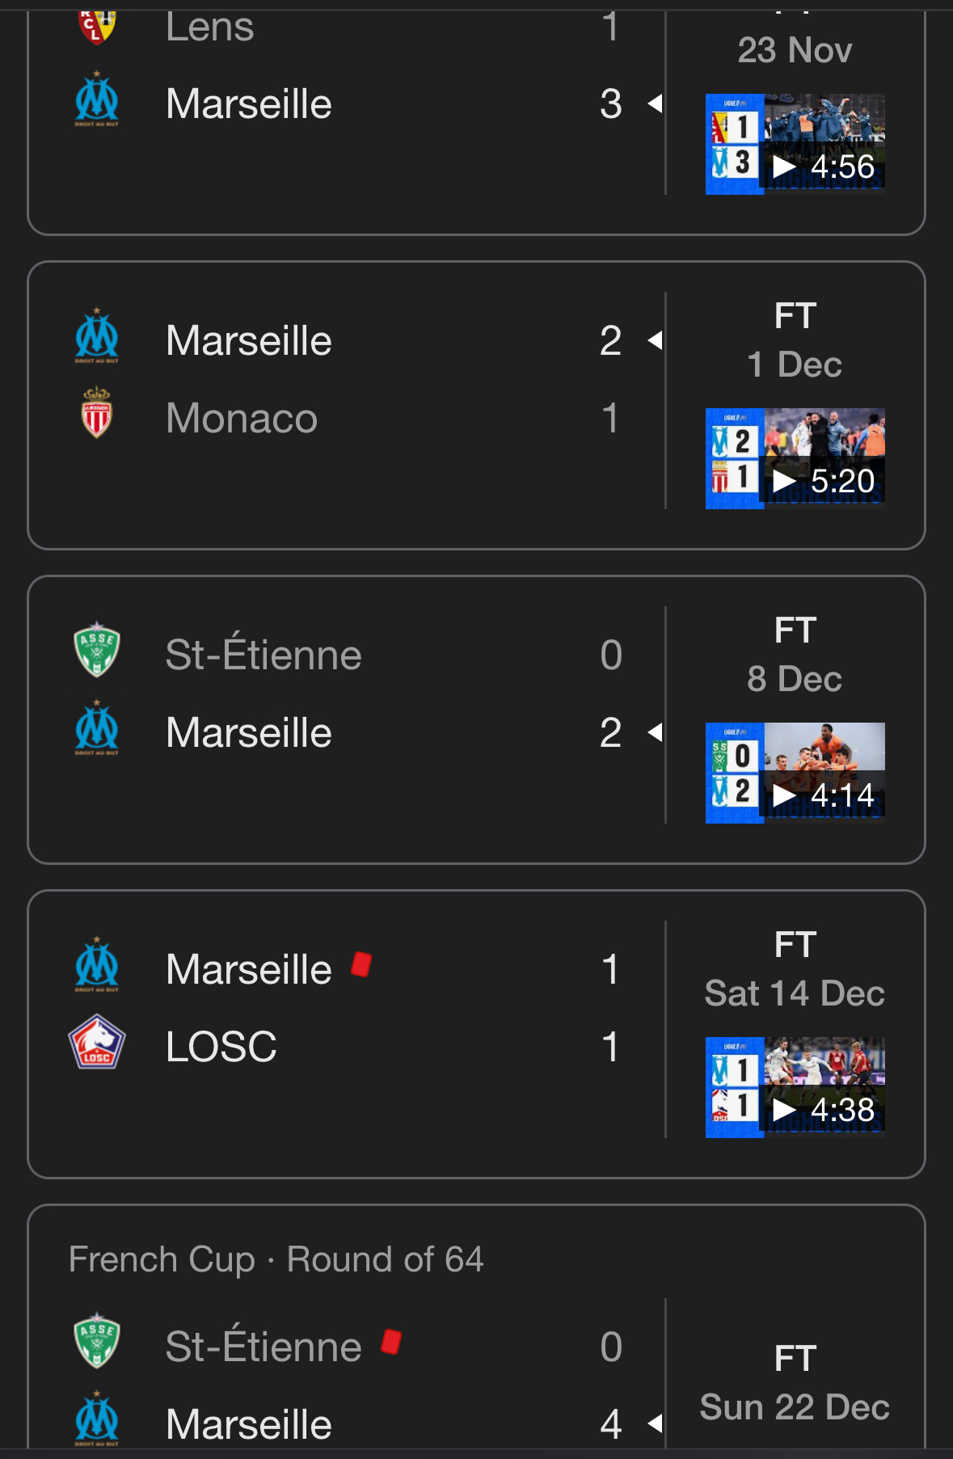Play the 4:14 St-Étienne vs Marseille highlights
953x1459 pixels.
[795, 773]
